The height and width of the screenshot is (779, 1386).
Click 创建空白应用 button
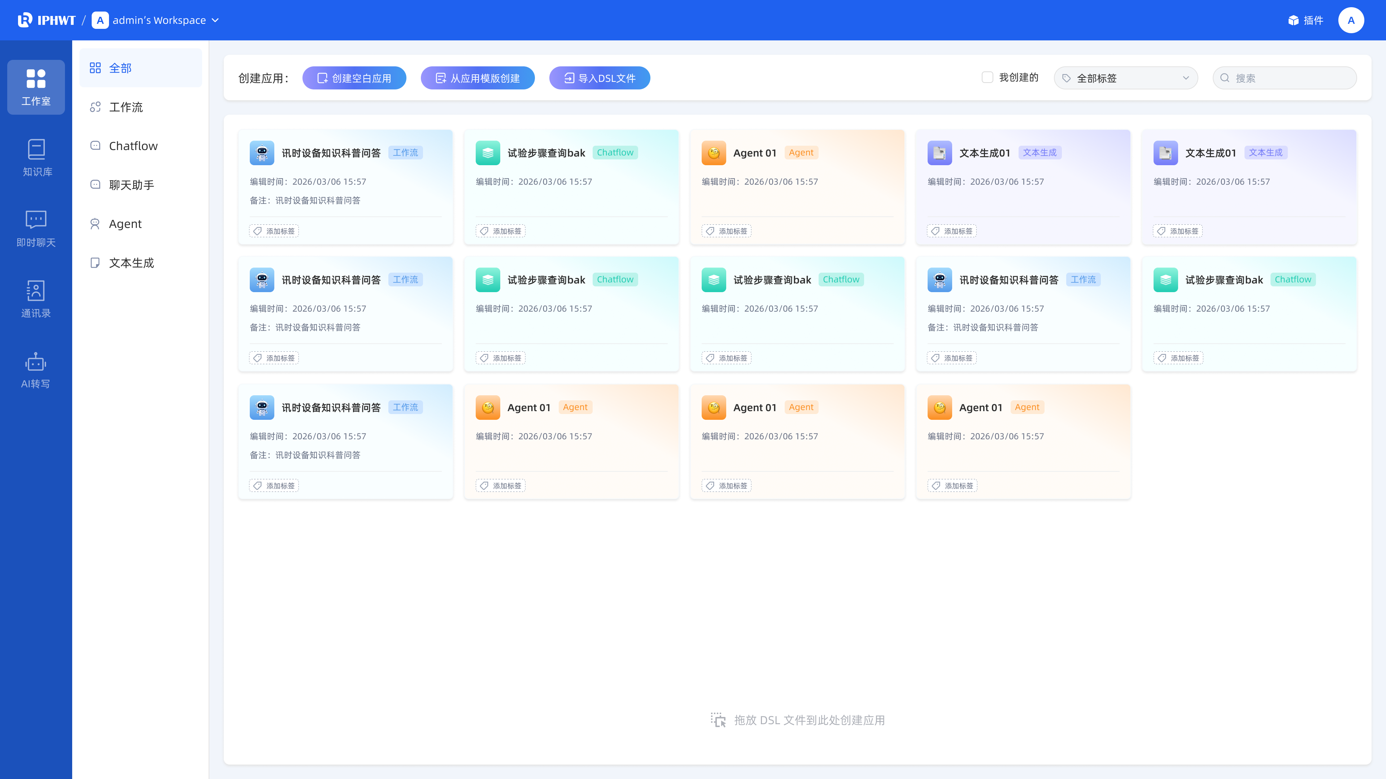pos(354,78)
